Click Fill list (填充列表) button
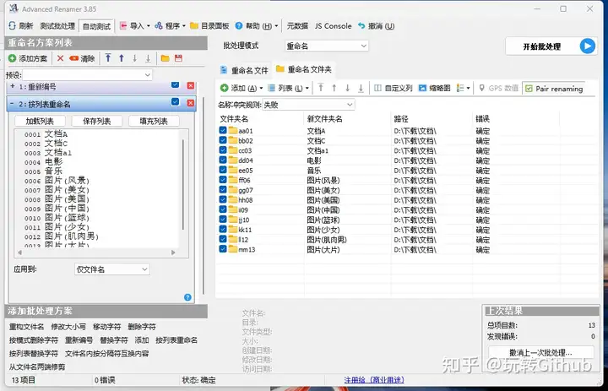The height and width of the screenshot is (391, 608). 154,121
